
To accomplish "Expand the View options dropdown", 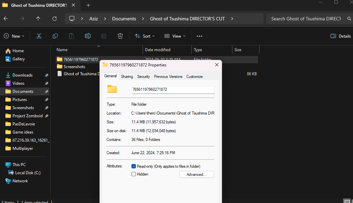I will point(175,36).
